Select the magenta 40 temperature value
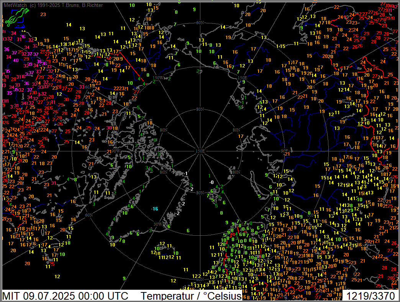Image resolution: width=400 pixels, height=302 pixels. click(x=16, y=61)
